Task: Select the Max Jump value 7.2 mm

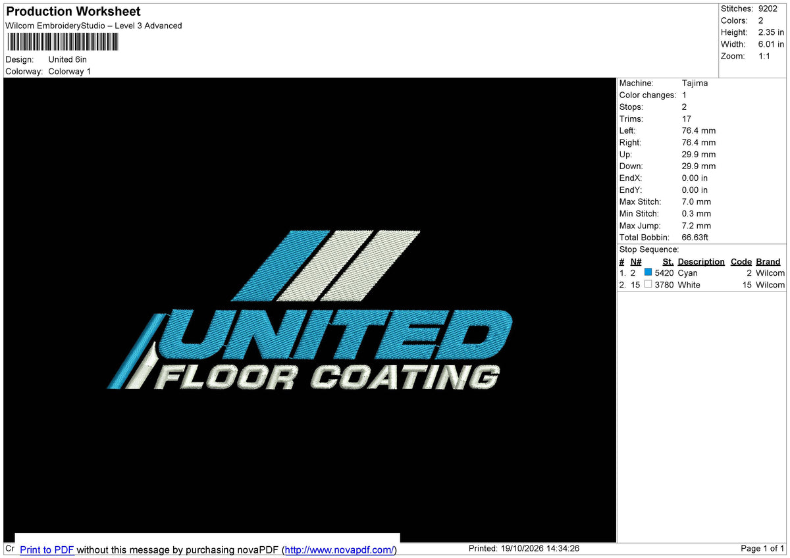Action: [697, 225]
